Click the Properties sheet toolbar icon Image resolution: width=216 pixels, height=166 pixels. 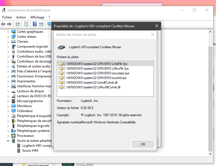pyautogui.click(x=26, y=24)
